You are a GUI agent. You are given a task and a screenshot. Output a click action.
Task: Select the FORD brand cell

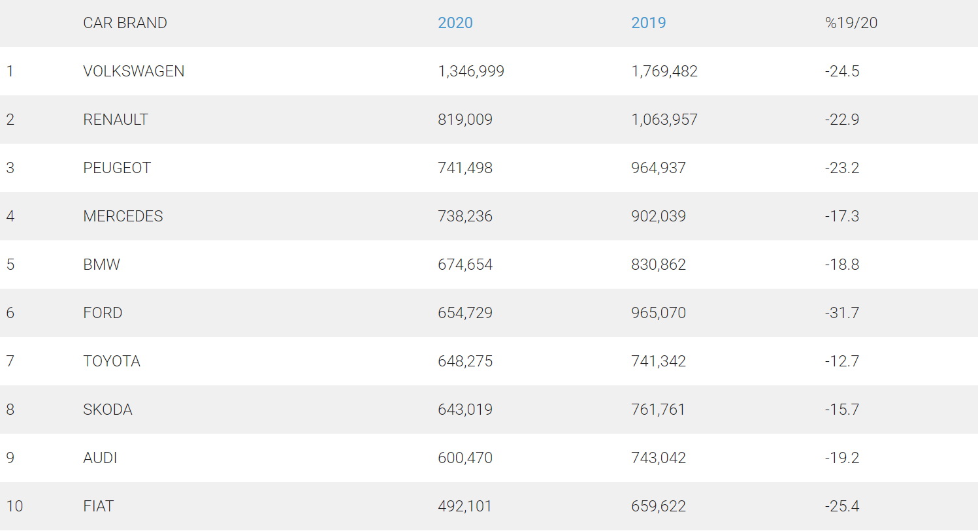[x=103, y=313]
